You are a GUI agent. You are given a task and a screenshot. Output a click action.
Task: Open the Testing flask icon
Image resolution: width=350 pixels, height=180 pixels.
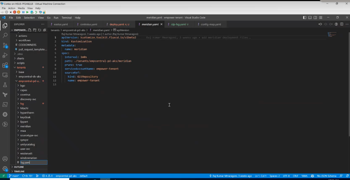[5, 85]
